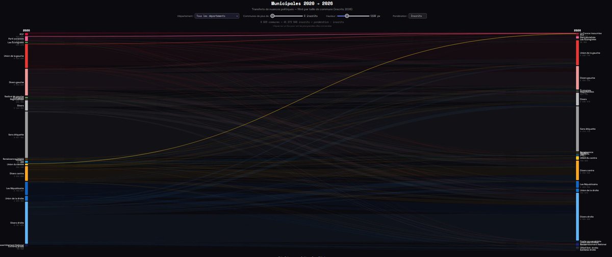Select the 2020 Divers gauche node bar

point(27,82)
